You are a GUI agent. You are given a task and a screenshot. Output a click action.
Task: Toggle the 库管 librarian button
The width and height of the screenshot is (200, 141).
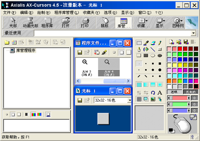(123, 23)
